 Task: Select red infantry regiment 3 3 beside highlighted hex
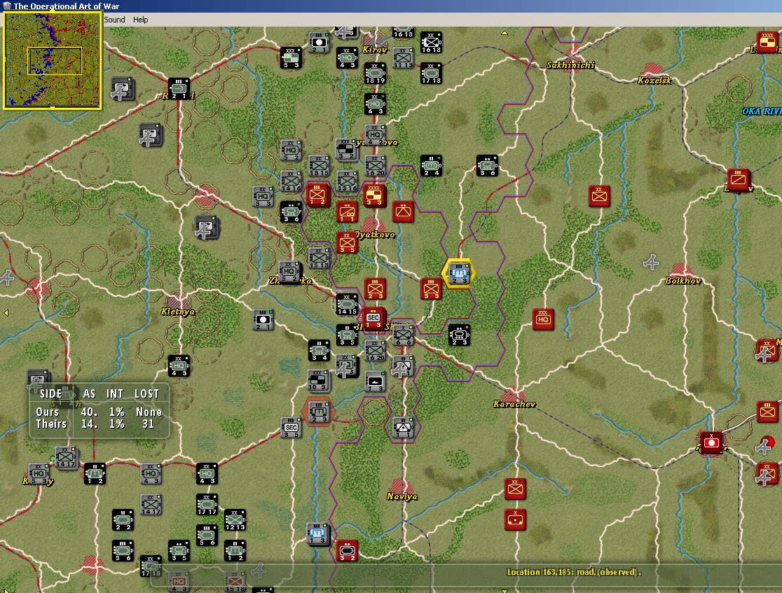[x=431, y=288]
